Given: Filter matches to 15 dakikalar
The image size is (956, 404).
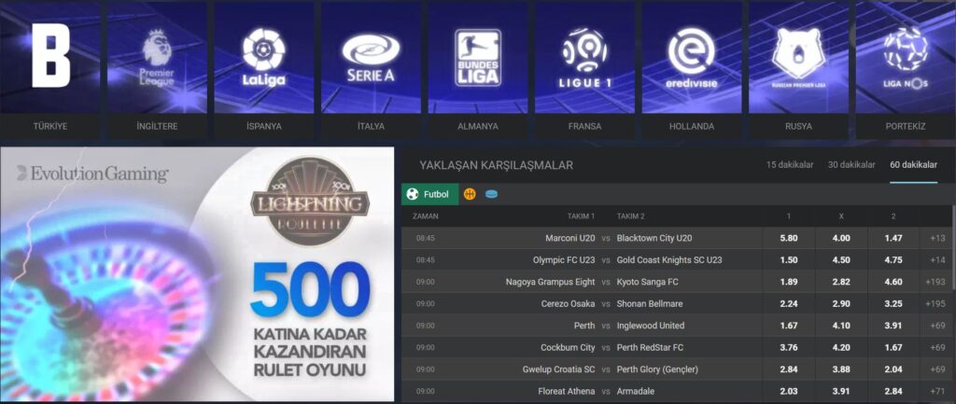Looking at the screenshot, I should (790, 165).
